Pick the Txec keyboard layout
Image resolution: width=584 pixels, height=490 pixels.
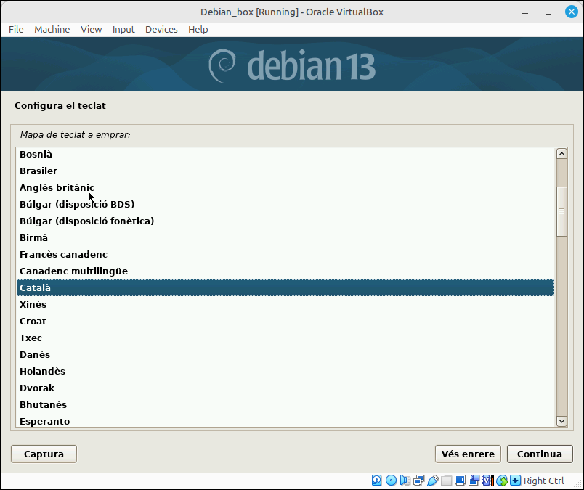coord(285,338)
